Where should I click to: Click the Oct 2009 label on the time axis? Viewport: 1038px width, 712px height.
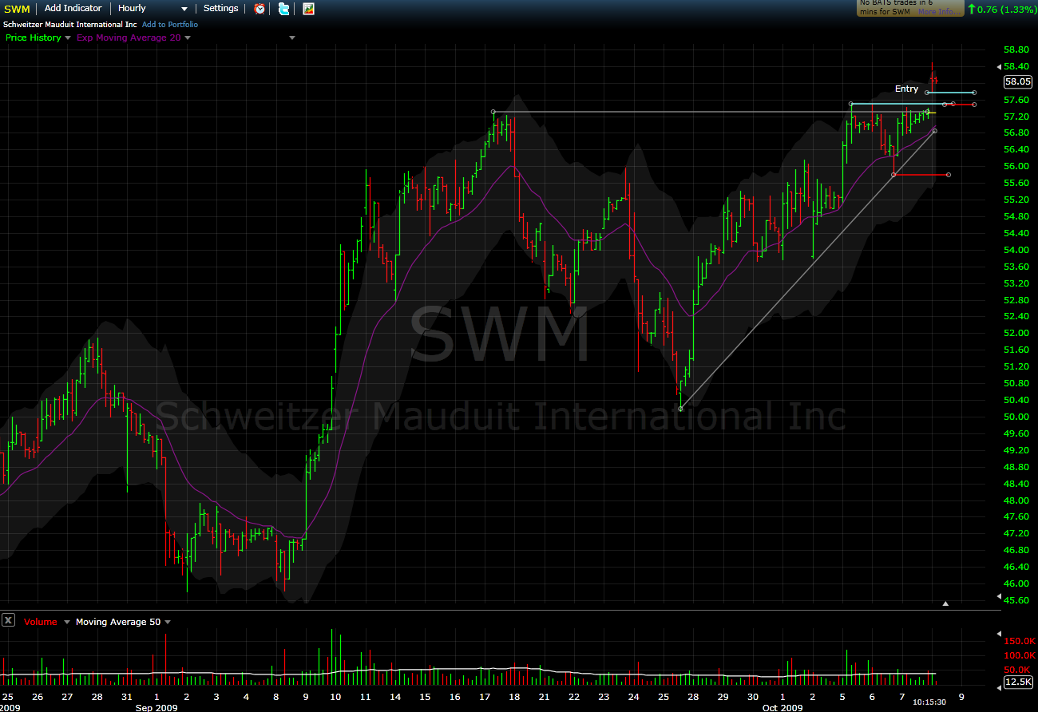(x=781, y=708)
